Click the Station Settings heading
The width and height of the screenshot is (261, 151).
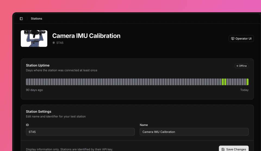coord(39,112)
